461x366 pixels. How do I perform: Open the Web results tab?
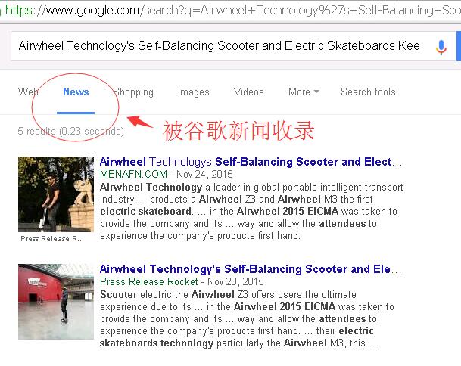point(28,92)
